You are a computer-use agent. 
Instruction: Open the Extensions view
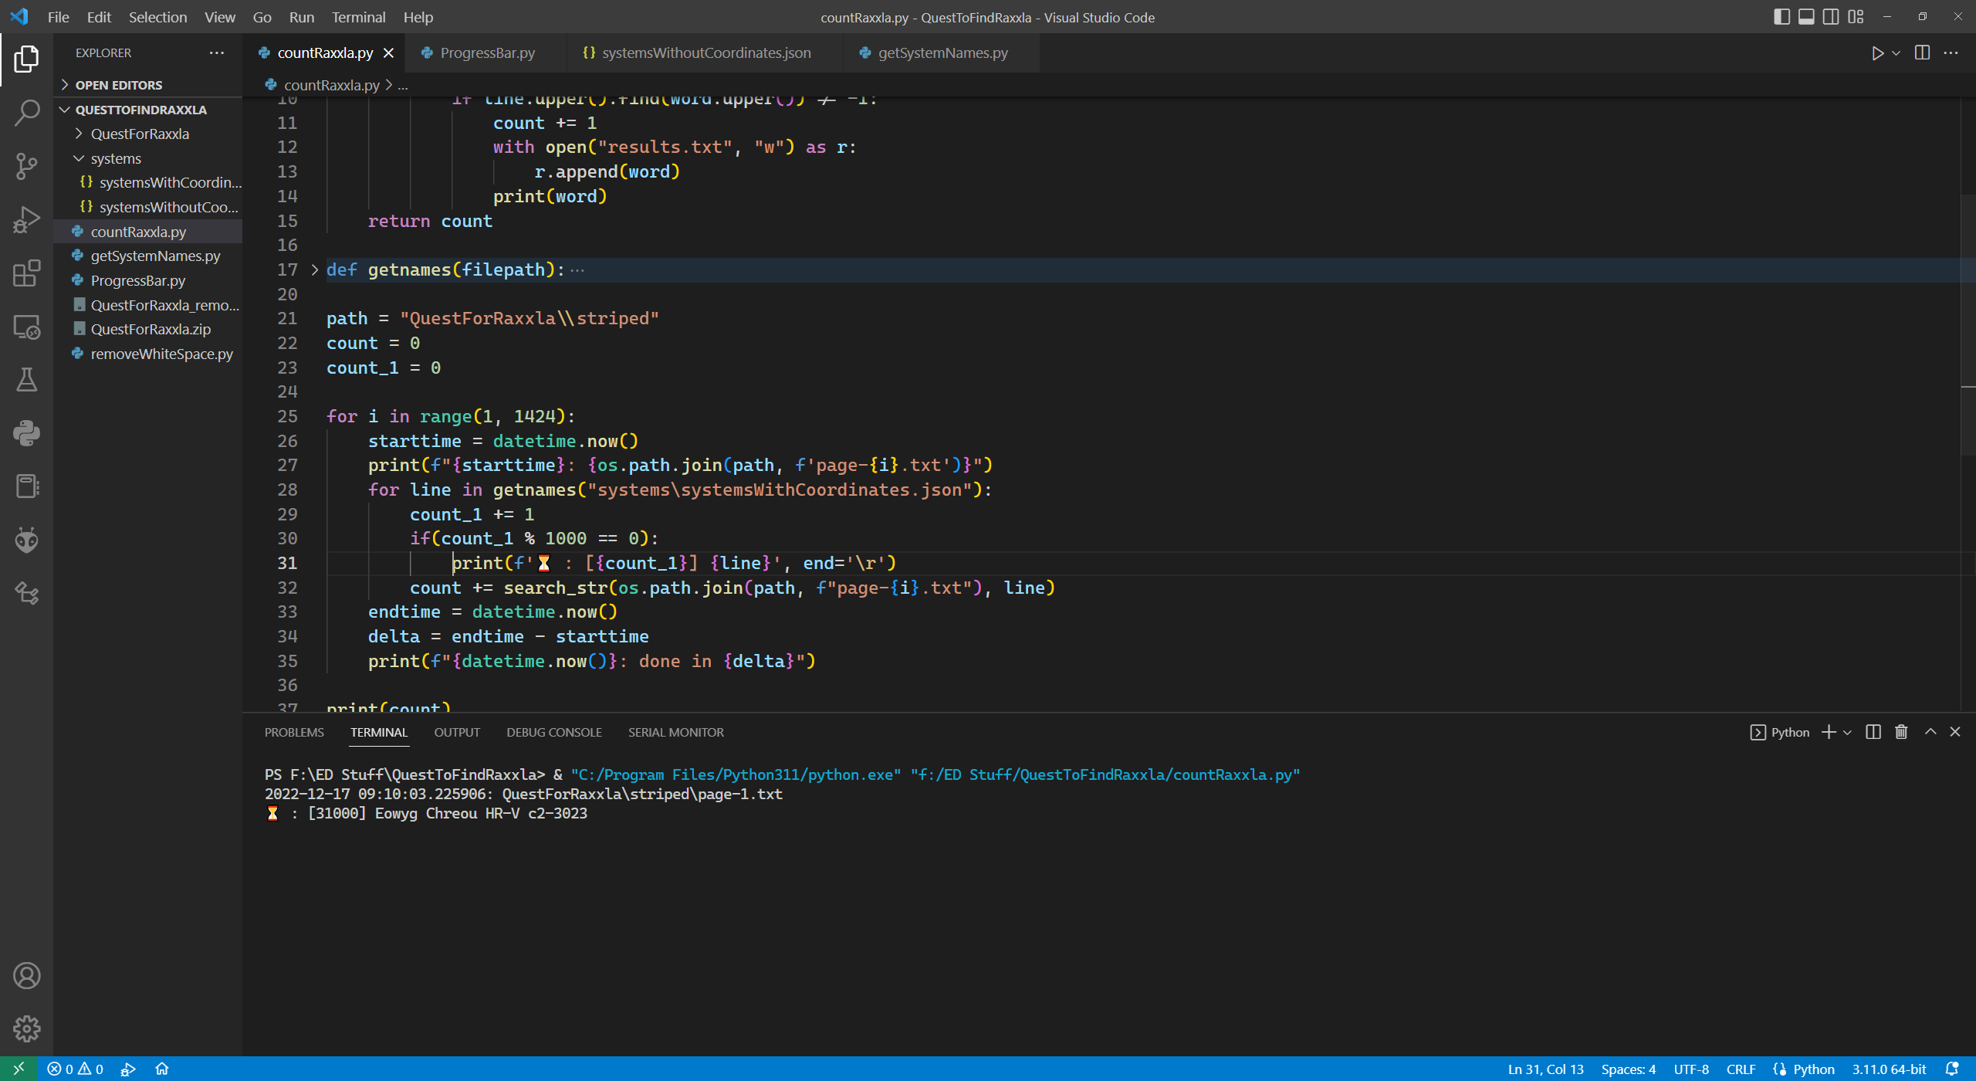click(26, 273)
